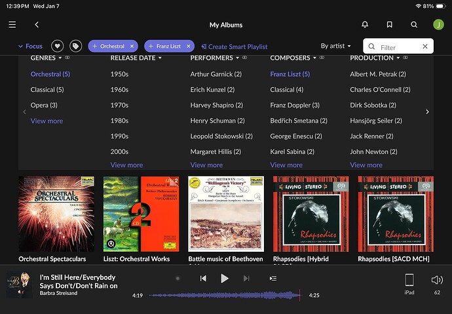Toggle the tag filter button
Screen dimensions: 452x314
coord(76,47)
